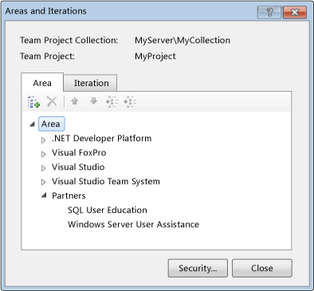Select Visual Studio Team System area
Image resolution: width=314 pixels, height=291 pixels.
pyautogui.click(x=106, y=182)
